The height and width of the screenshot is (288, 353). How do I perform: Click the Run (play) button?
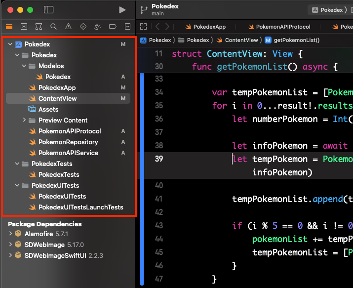click(122, 10)
